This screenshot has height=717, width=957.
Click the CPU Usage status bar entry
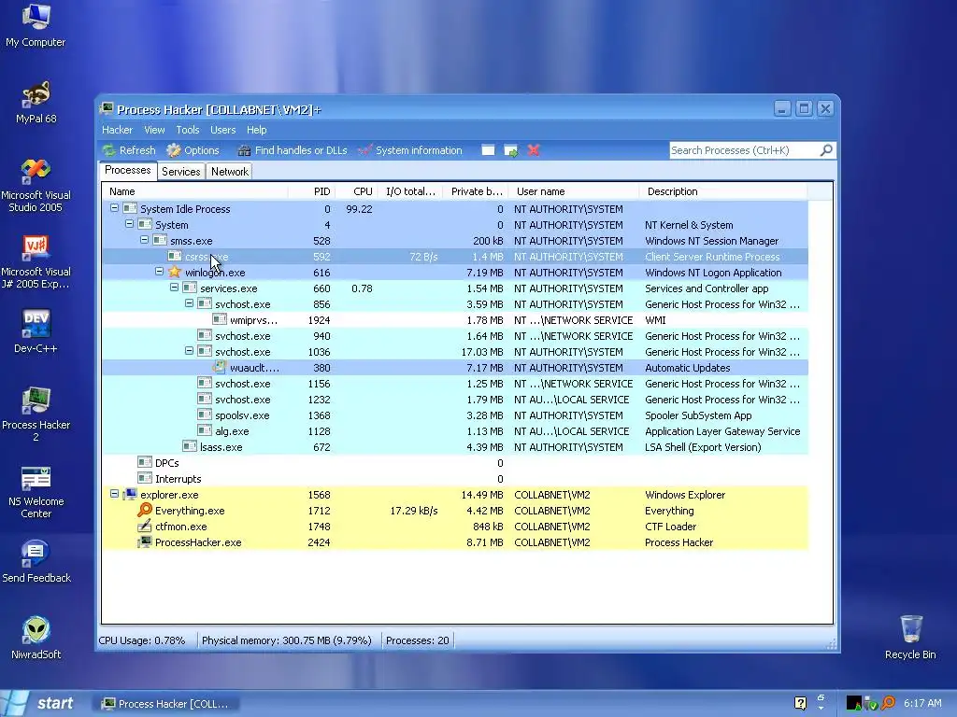click(142, 640)
